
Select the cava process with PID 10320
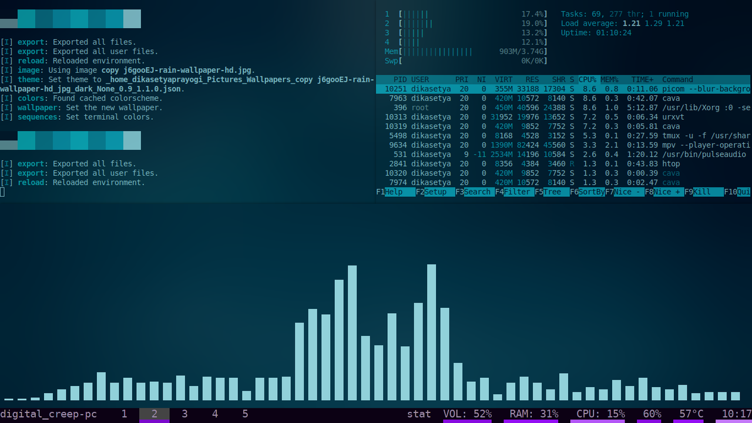click(563, 173)
